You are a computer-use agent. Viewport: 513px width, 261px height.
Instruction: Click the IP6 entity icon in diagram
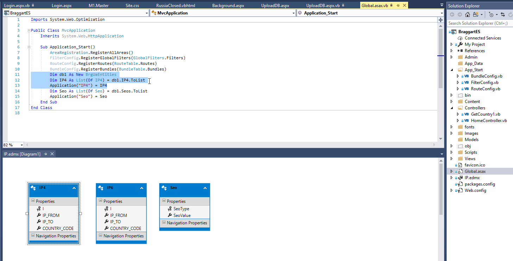coord(101,188)
